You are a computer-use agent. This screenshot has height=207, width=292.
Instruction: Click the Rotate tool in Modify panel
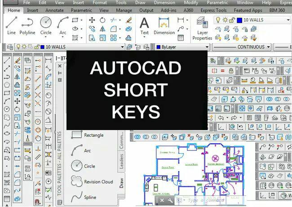point(102,20)
